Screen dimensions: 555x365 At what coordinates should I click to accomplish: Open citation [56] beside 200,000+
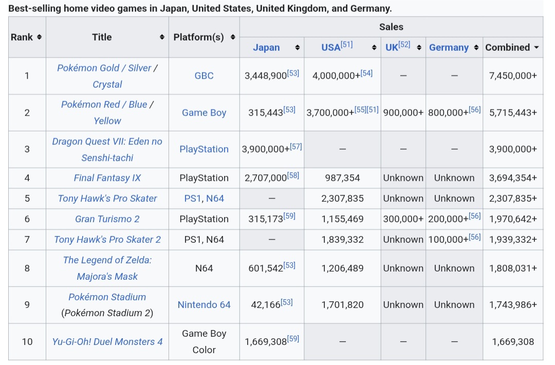coord(475,216)
